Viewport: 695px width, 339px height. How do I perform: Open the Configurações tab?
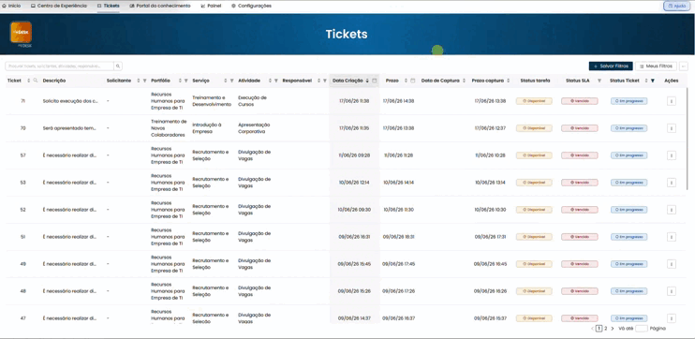[x=251, y=6]
